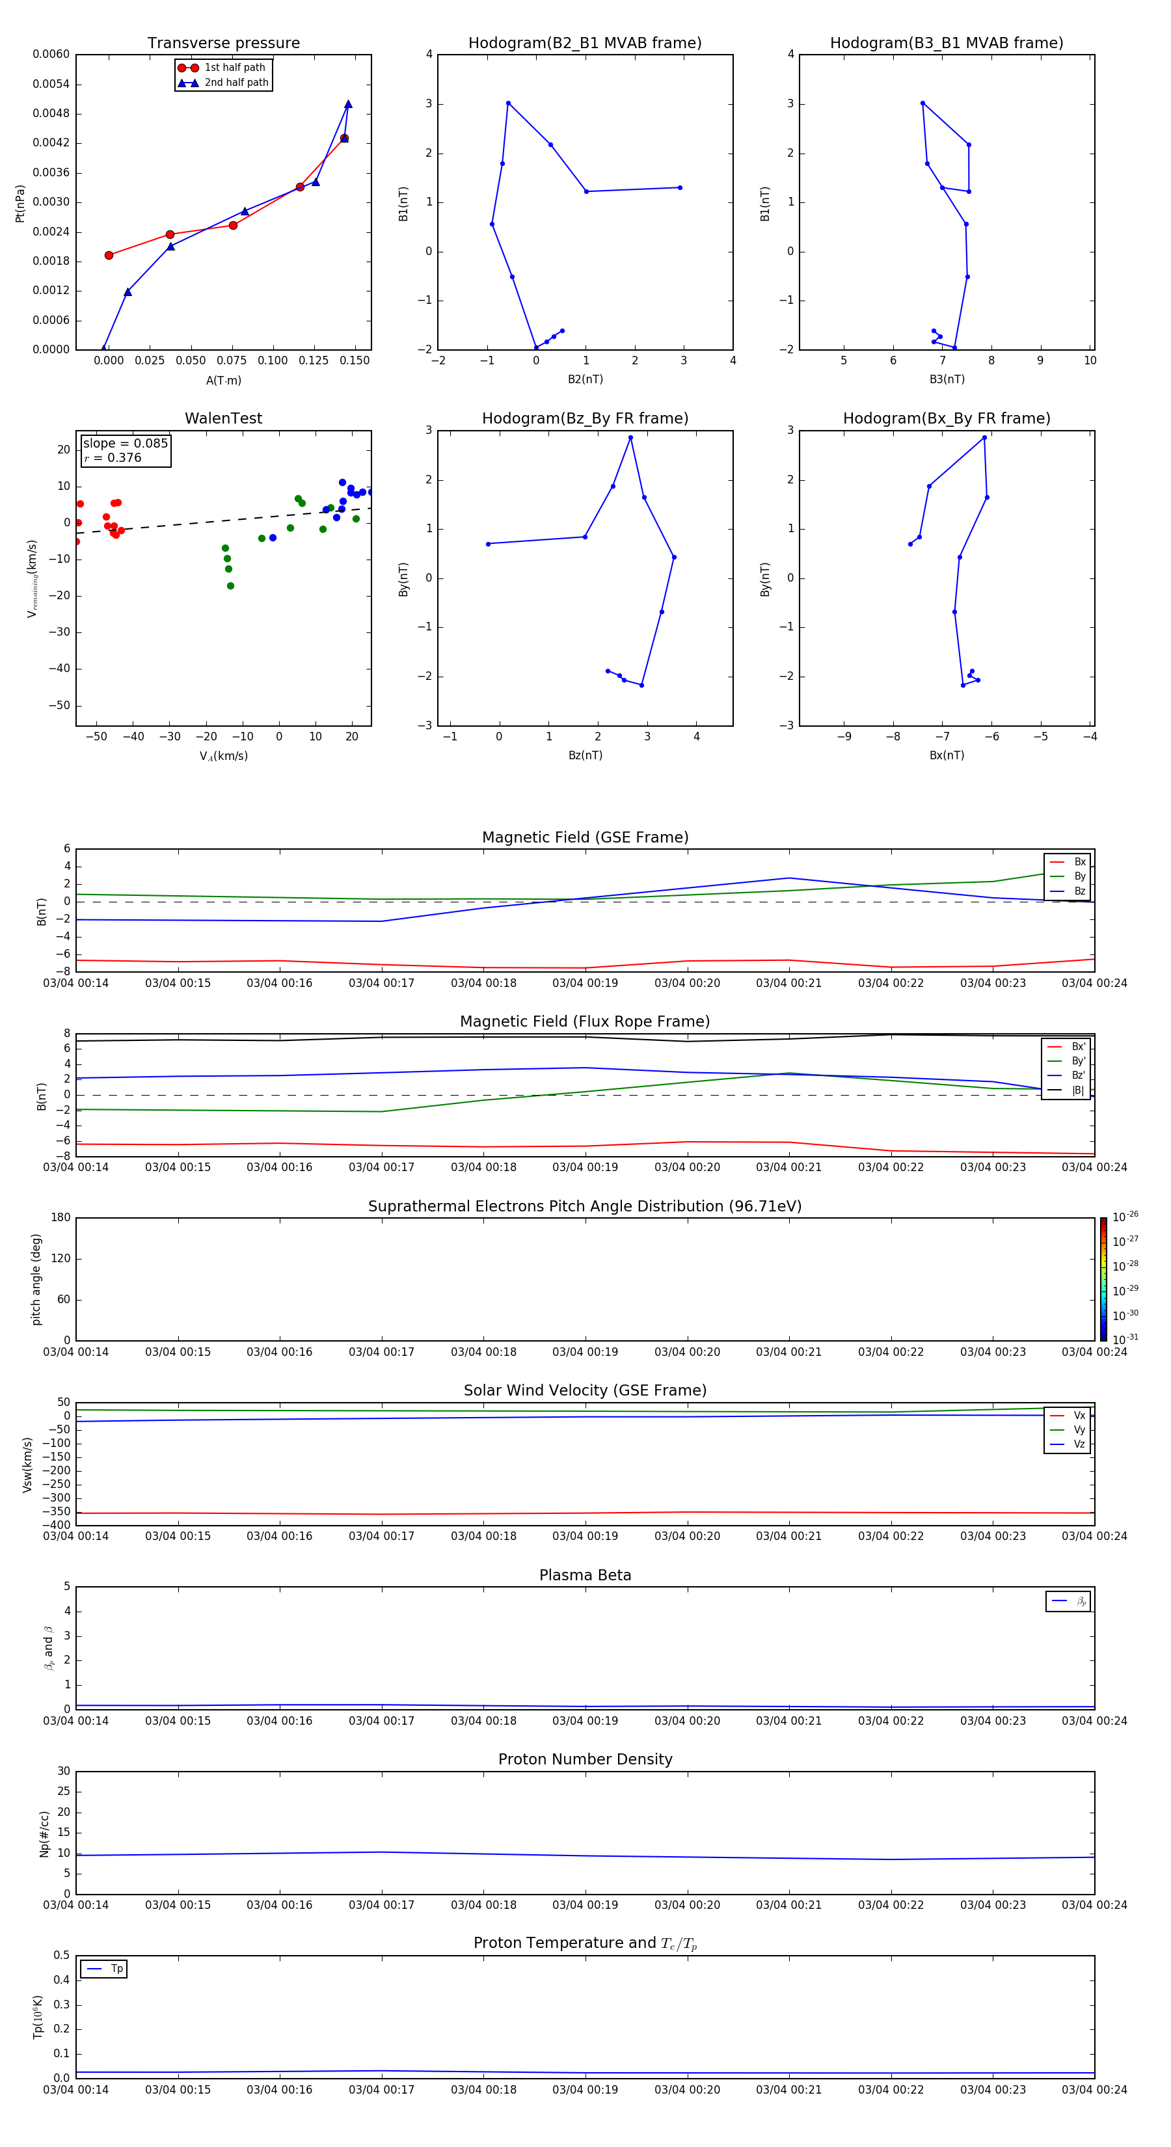Select '|B|' entry in Flux Rope legend
Screen dimensions: 1171x2147
click(x=1066, y=1090)
